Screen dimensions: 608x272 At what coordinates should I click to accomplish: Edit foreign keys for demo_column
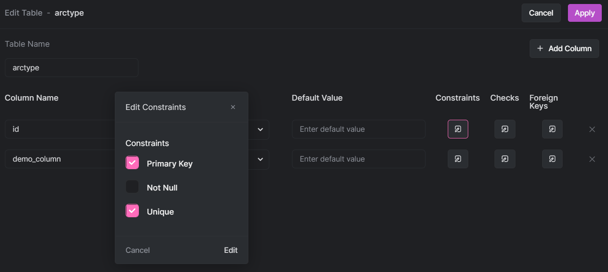point(552,159)
